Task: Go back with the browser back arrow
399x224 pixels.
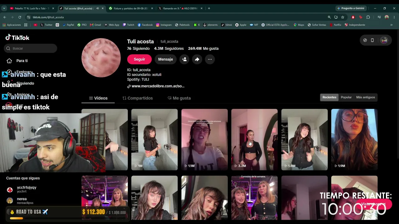Action: [5, 17]
